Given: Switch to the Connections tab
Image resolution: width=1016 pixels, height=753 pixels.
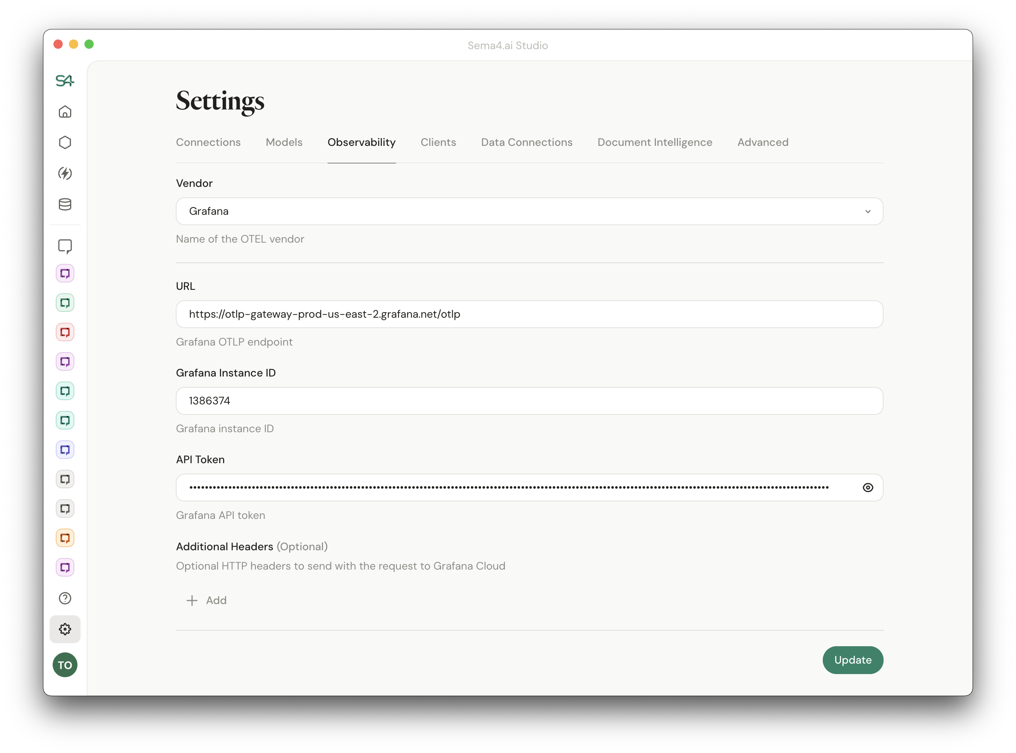Looking at the screenshot, I should 208,142.
